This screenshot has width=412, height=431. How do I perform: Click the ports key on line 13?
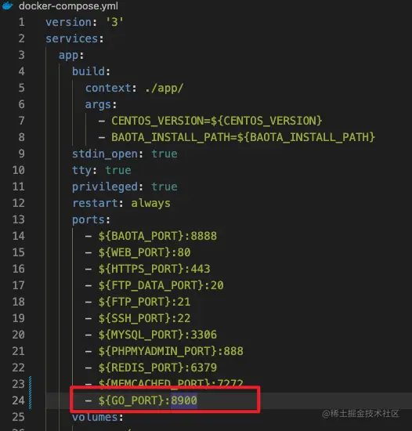click(x=89, y=220)
